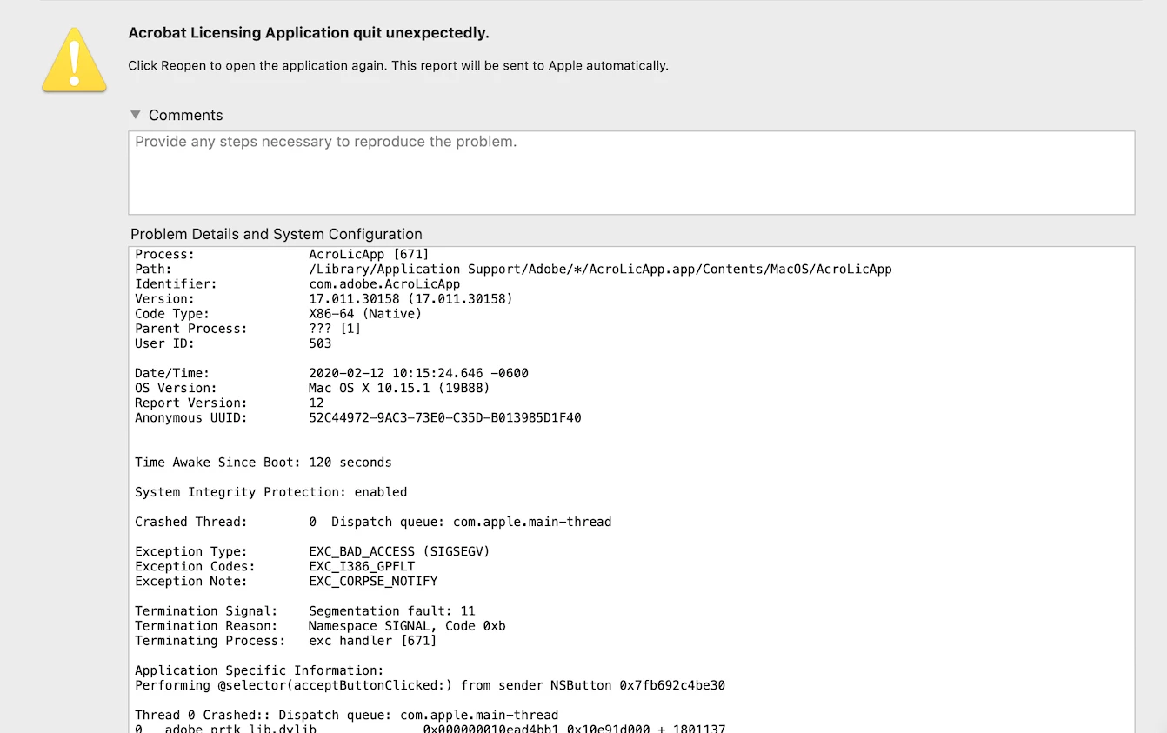Click the Process line 'AcroLicApp [671]'

pyautogui.click(x=282, y=255)
